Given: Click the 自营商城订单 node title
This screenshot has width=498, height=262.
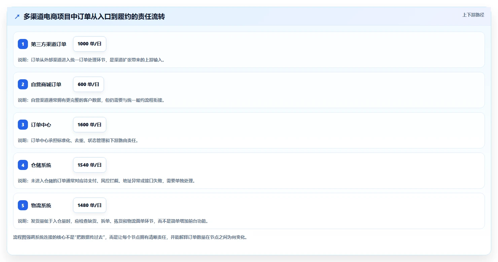Looking at the screenshot, I should click(x=46, y=84).
